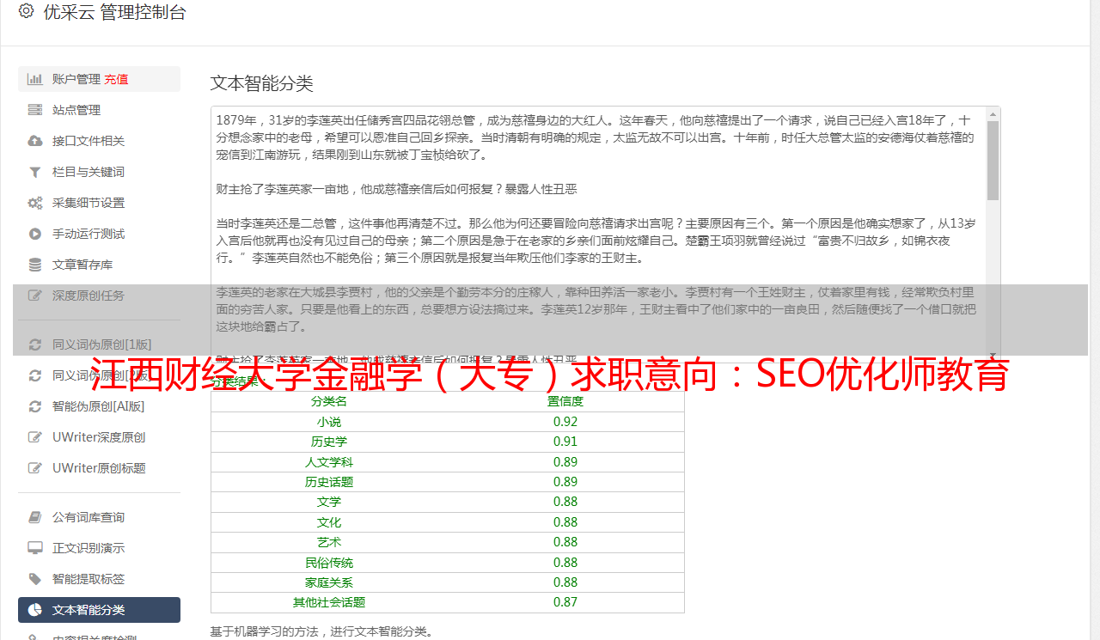Click the 艺术 category cell
Screen dimensions: 1100x640
[329, 542]
